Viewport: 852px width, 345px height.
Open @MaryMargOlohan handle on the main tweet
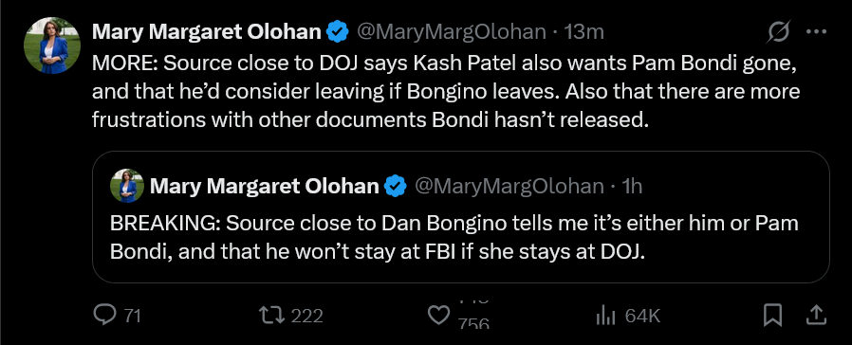pos(451,32)
